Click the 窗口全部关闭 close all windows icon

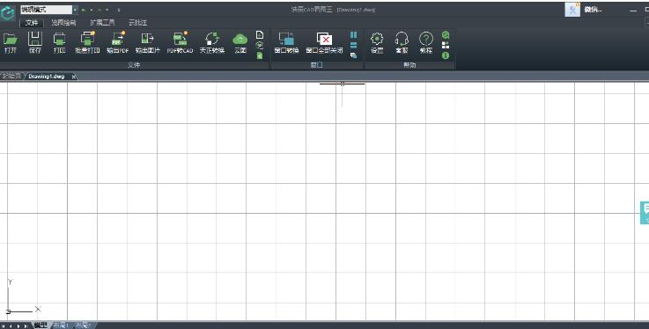(x=324, y=43)
